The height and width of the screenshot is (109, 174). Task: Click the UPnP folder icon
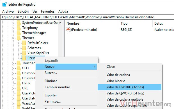tap(19, 83)
